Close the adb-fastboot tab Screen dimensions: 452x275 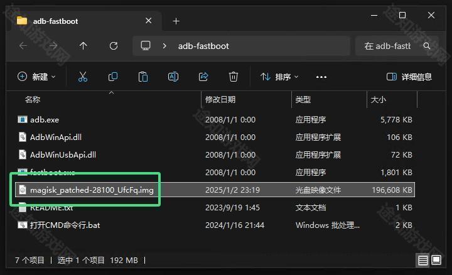(148, 21)
